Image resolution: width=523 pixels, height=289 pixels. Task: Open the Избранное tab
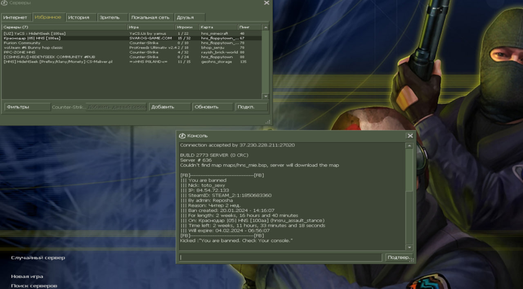pyautogui.click(x=48, y=17)
